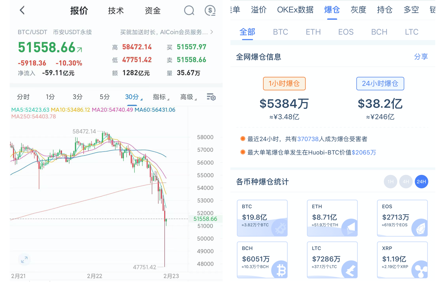Tap the MA5 indicator color legend

[30, 110]
